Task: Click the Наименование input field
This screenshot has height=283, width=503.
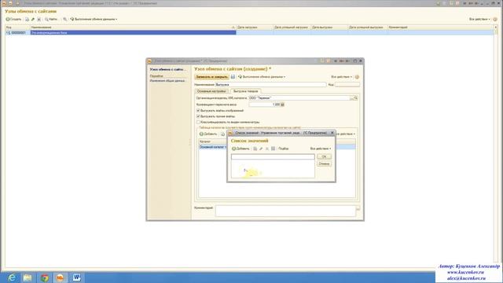Action: [270, 85]
